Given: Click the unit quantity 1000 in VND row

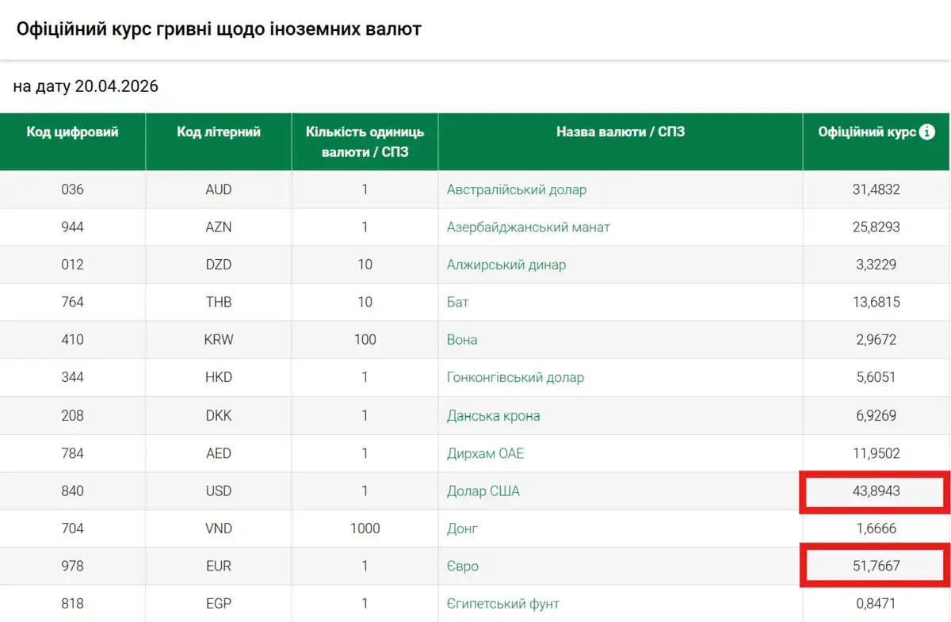Looking at the screenshot, I should [x=365, y=529].
